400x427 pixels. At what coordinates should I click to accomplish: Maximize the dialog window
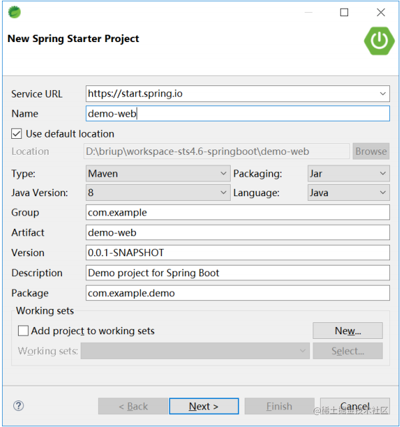[344, 12]
